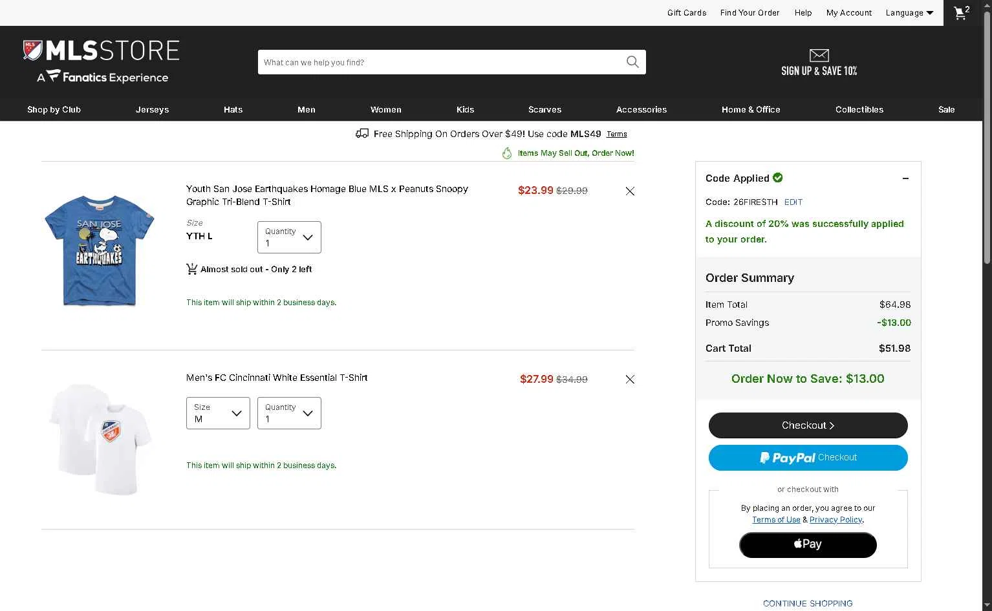Viewport: 992px width, 611px height.
Task: Open the Jerseys menu
Action: pyautogui.click(x=152, y=110)
